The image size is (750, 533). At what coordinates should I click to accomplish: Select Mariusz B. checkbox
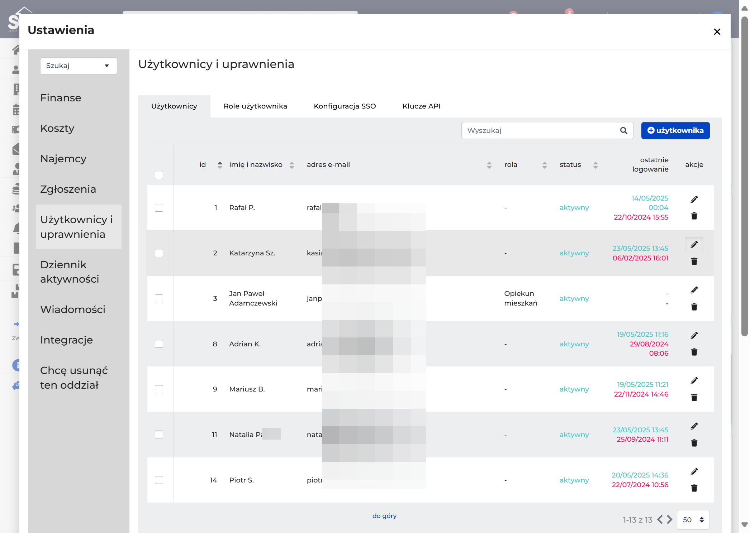[159, 389]
